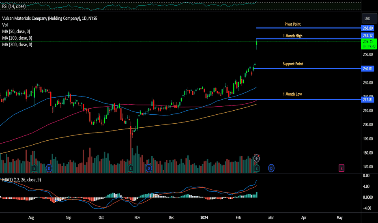Viewport: 378px width, 223px height.
Task: Click the latest green candlestick near 259
Action: pyautogui.click(x=257, y=43)
